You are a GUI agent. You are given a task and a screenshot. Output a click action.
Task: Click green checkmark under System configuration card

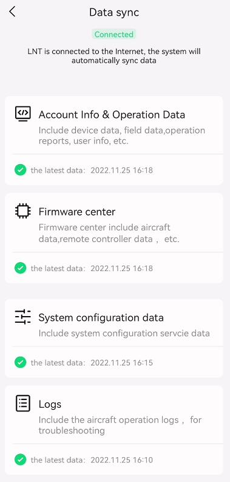tap(20, 362)
